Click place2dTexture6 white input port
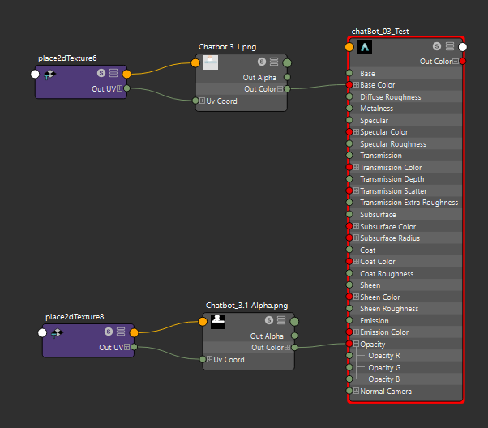488x428 pixels. [x=35, y=74]
